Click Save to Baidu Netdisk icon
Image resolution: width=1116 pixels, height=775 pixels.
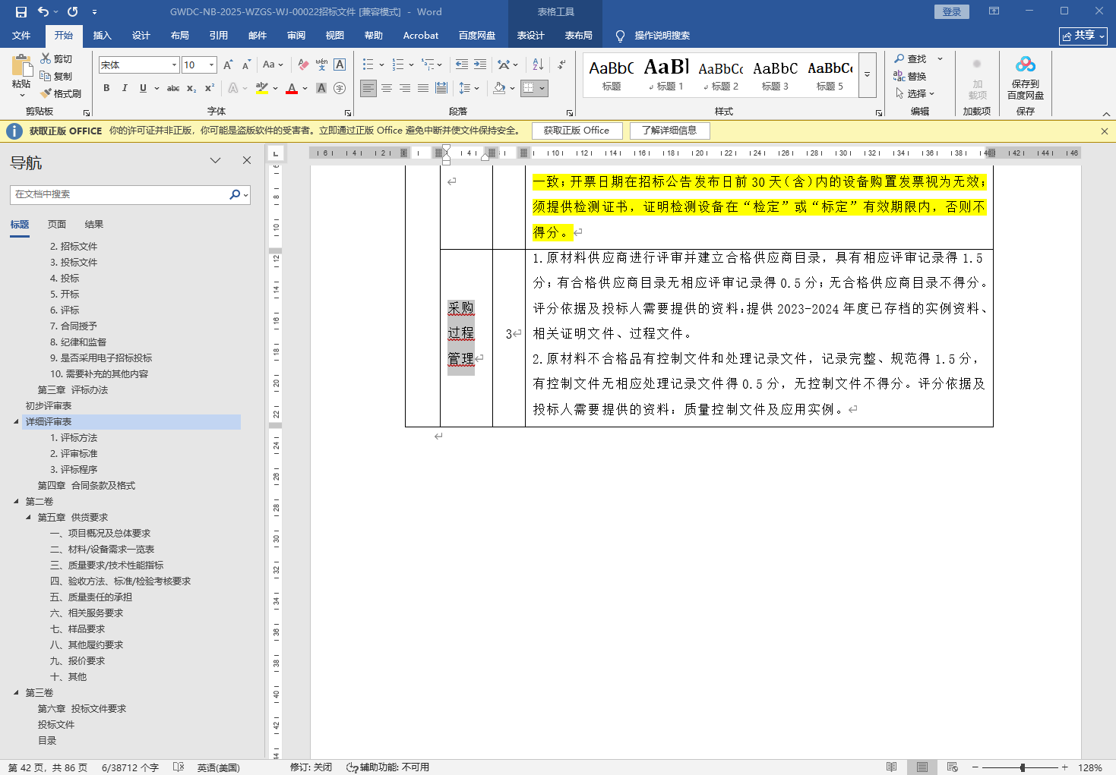[x=1026, y=65]
